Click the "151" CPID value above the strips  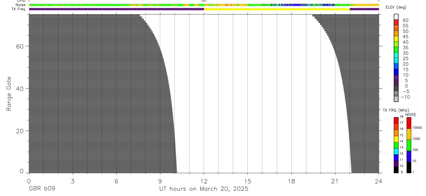pos(204,1)
